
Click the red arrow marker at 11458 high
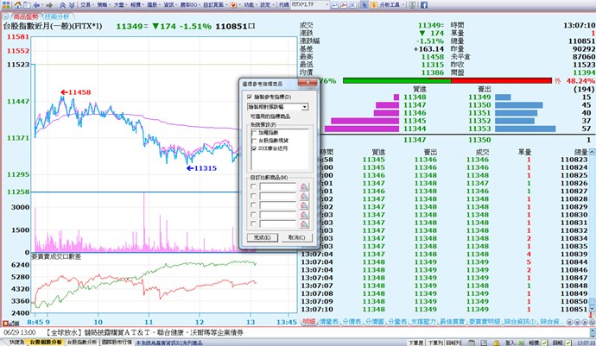point(63,91)
